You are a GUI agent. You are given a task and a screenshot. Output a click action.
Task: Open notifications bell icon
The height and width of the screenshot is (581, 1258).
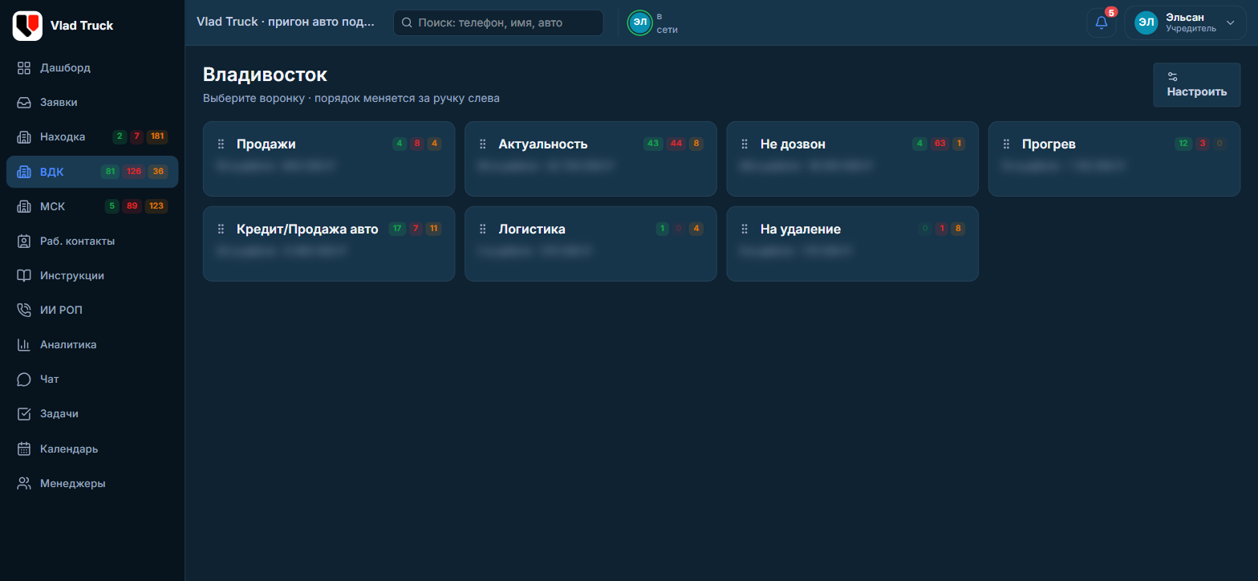click(1101, 22)
